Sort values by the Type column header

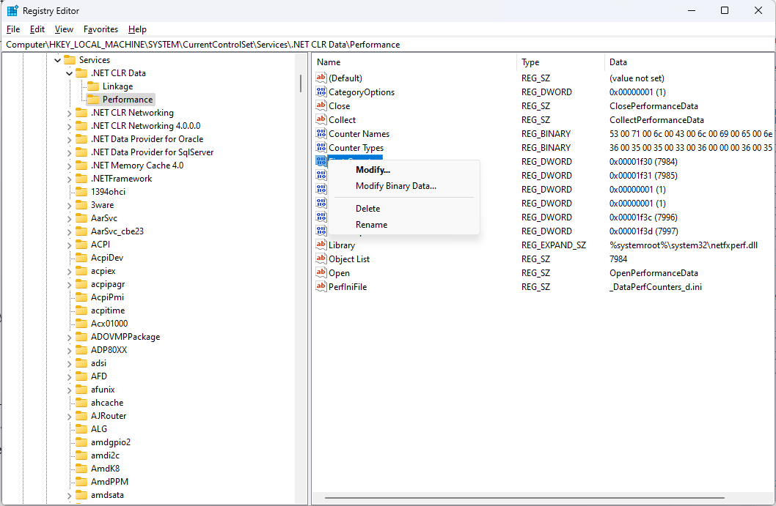560,62
